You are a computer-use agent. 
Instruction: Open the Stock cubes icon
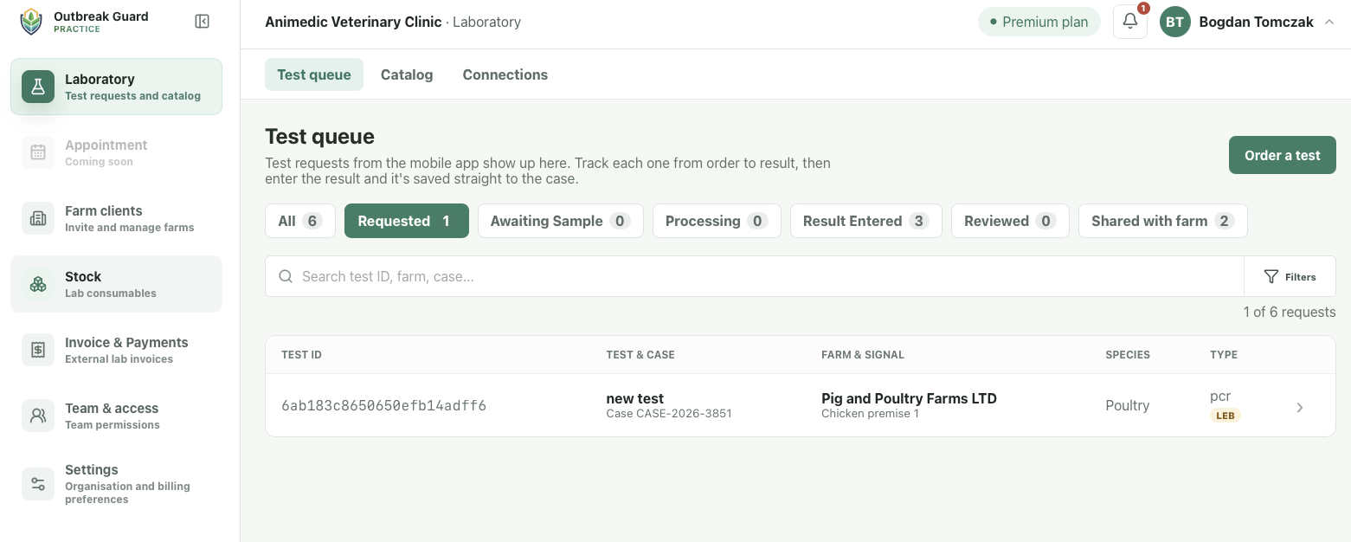(38, 284)
